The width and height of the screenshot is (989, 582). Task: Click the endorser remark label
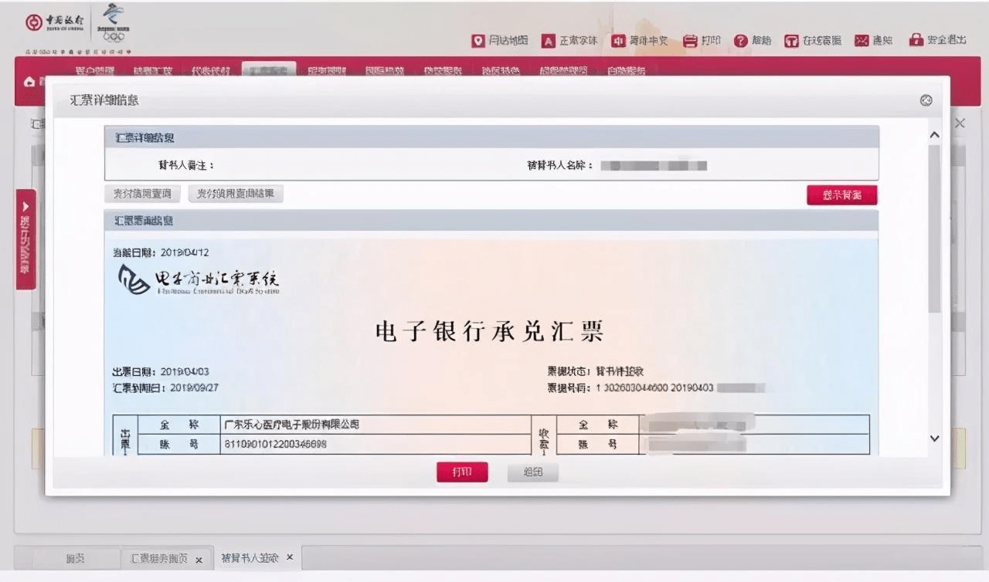tap(185, 165)
